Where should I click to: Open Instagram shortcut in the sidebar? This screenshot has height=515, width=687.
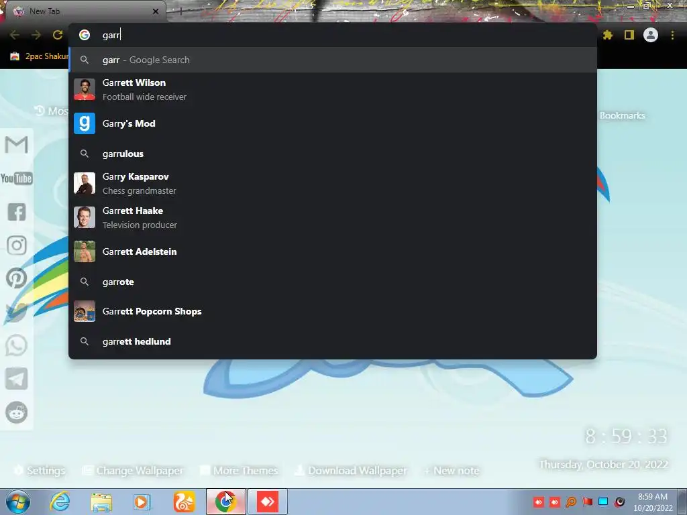click(x=17, y=245)
